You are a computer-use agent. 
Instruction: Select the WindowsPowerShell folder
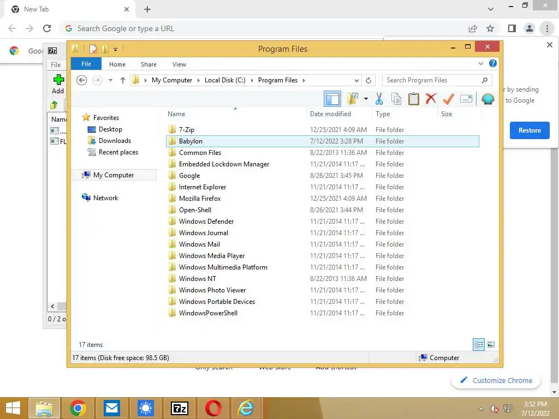[x=323, y=313]
